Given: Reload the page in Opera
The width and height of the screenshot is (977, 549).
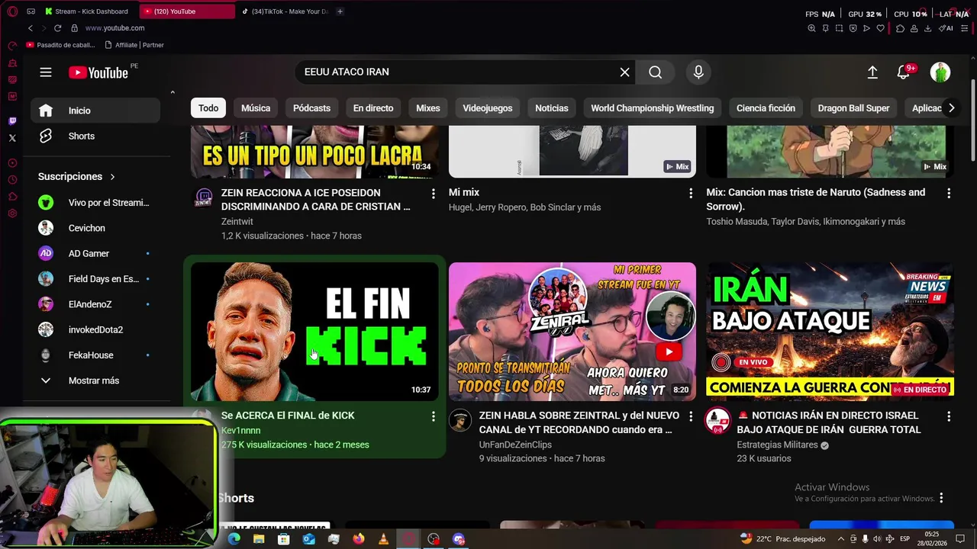Looking at the screenshot, I should point(57,28).
